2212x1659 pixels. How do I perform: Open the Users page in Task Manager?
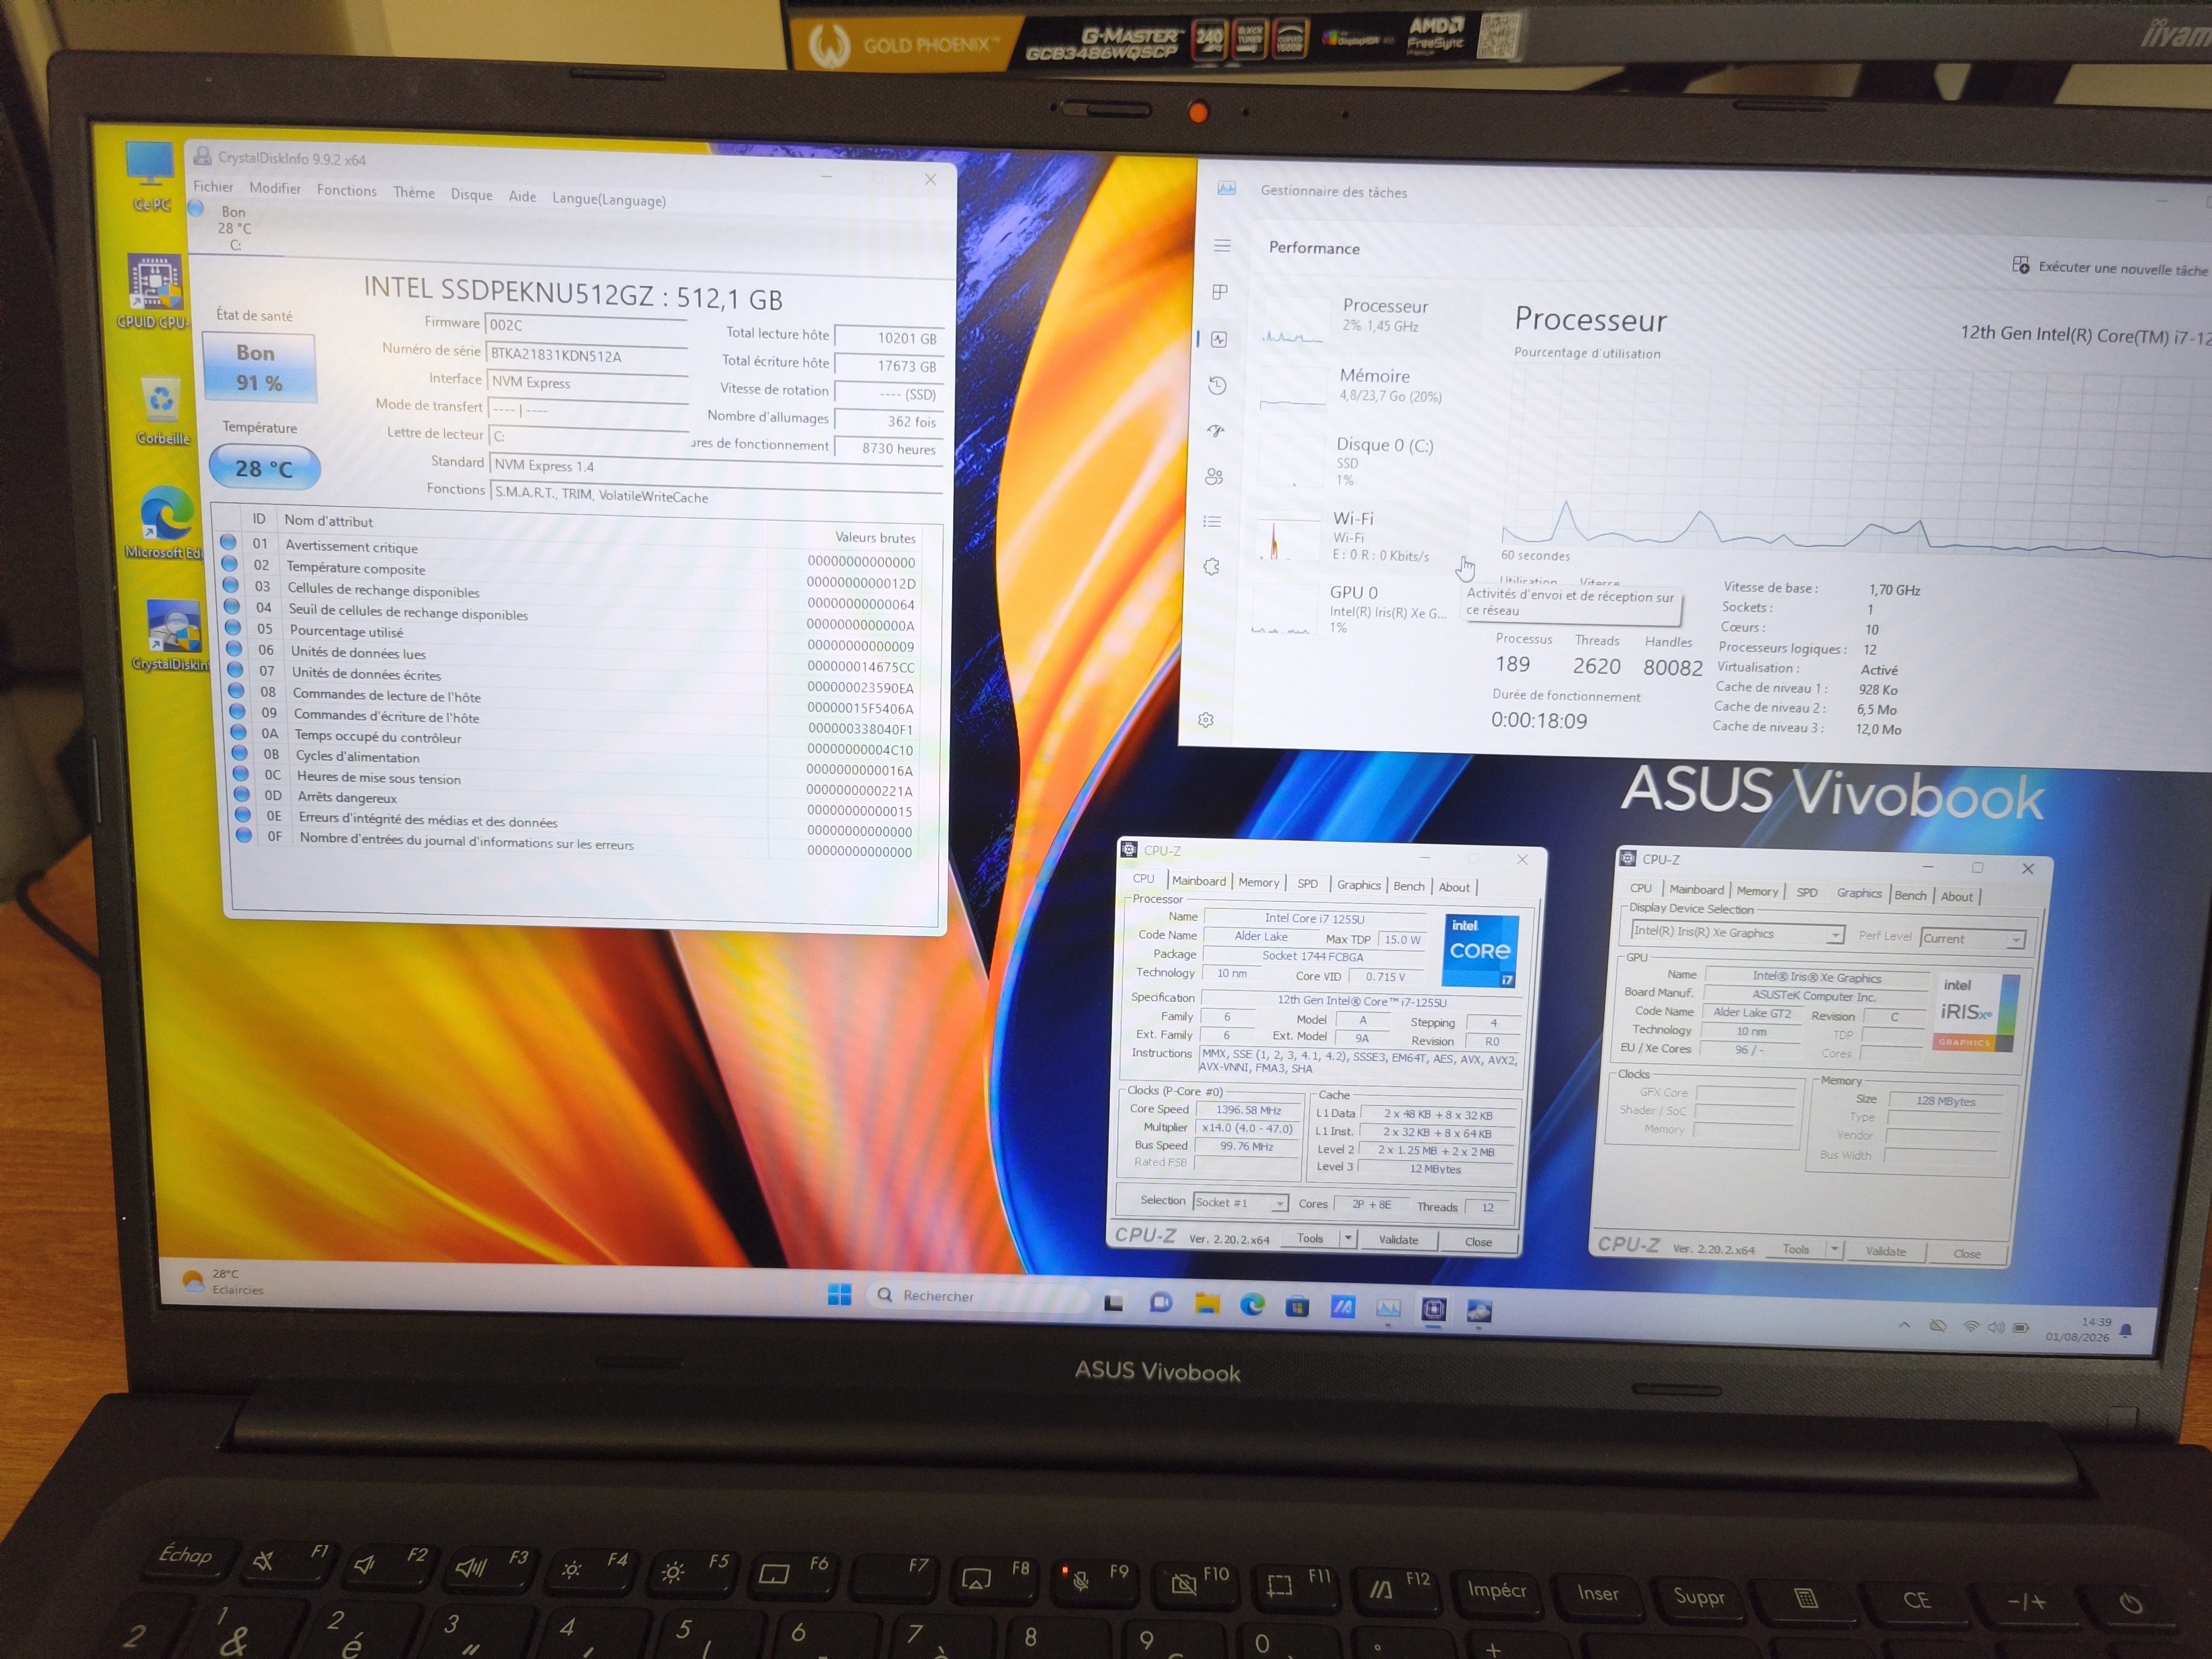point(1214,476)
